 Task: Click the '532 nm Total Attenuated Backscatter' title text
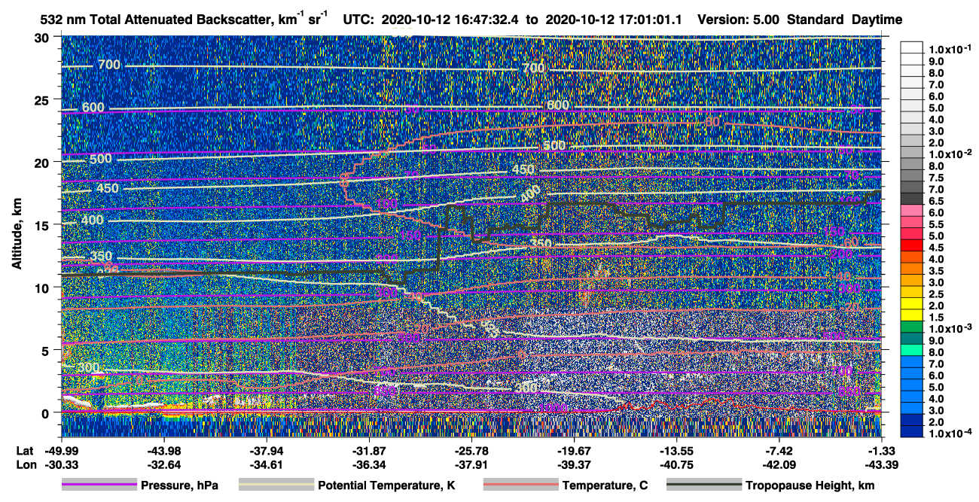pyautogui.click(x=156, y=20)
